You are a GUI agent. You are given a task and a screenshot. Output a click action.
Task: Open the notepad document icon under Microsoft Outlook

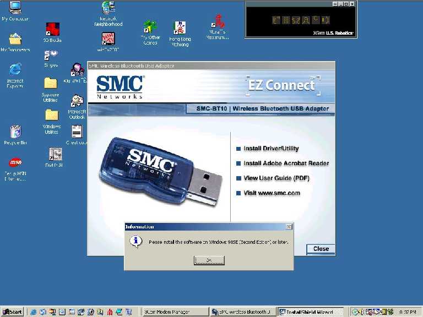(77, 134)
